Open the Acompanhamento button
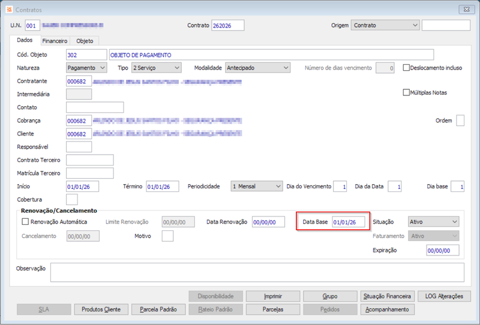 [387, 309]
